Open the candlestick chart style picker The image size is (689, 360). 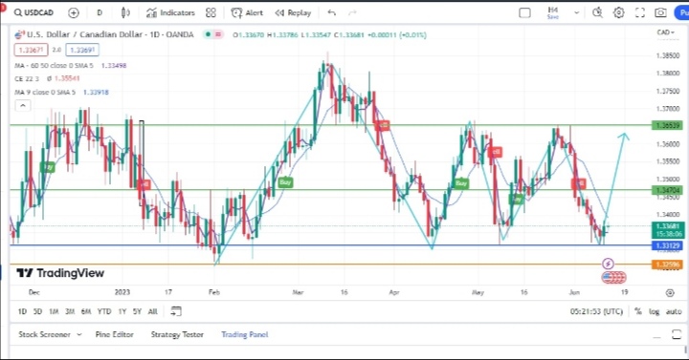[x=125, y=12]
